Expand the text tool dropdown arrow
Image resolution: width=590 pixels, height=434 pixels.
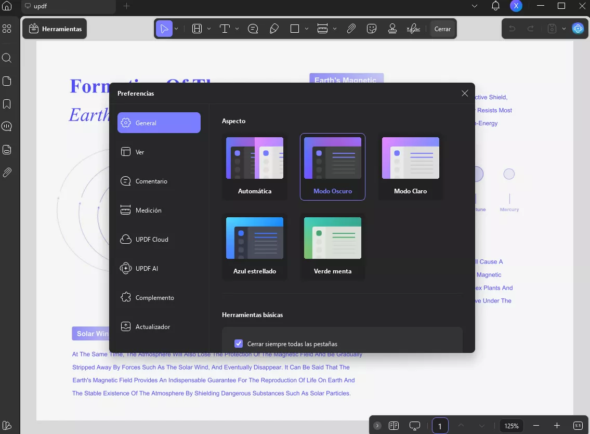237,29
